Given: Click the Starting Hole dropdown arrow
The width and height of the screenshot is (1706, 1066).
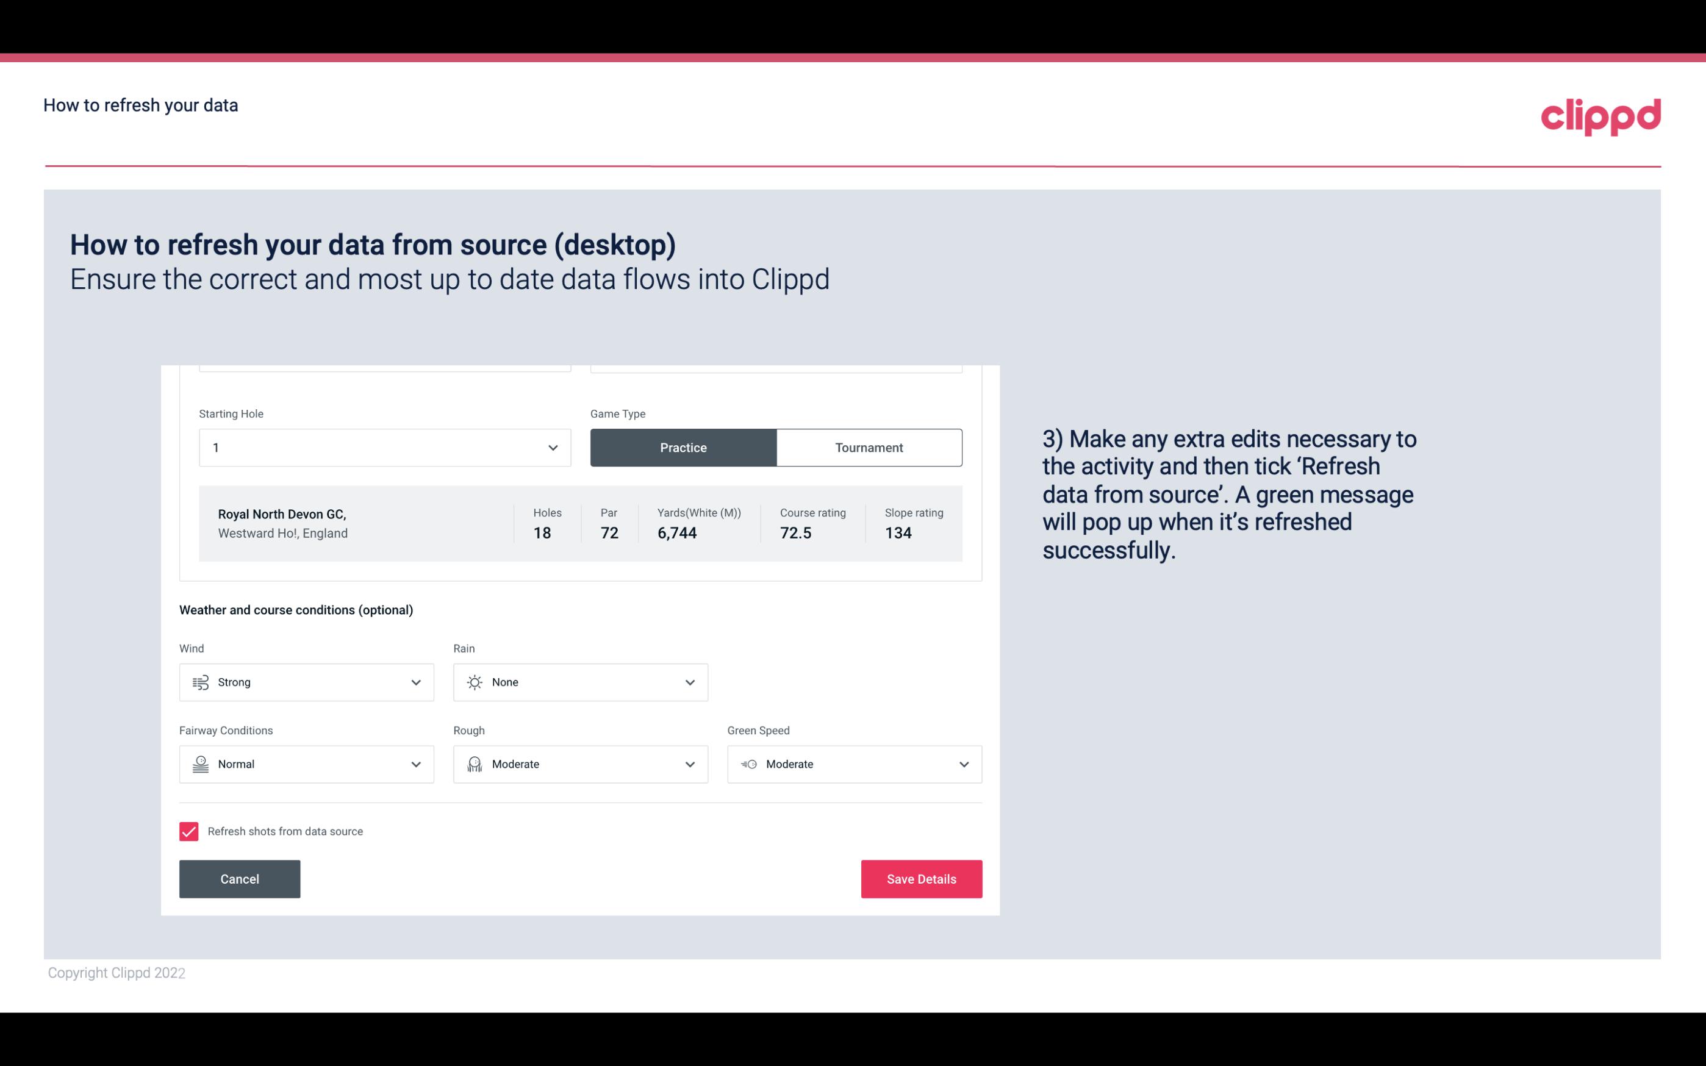Looking at the screenshot, I should (551, 447).
